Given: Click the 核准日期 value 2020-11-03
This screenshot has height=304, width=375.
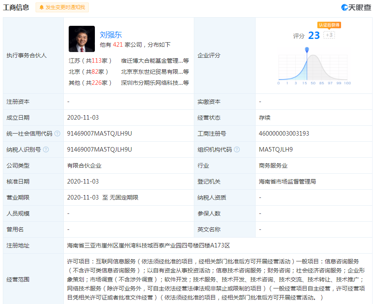Looking at the screenshot, I should [83, 181].
